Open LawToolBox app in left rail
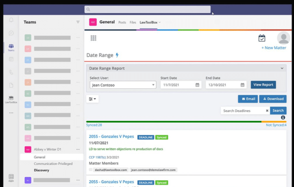 click(x=11, y=99)
